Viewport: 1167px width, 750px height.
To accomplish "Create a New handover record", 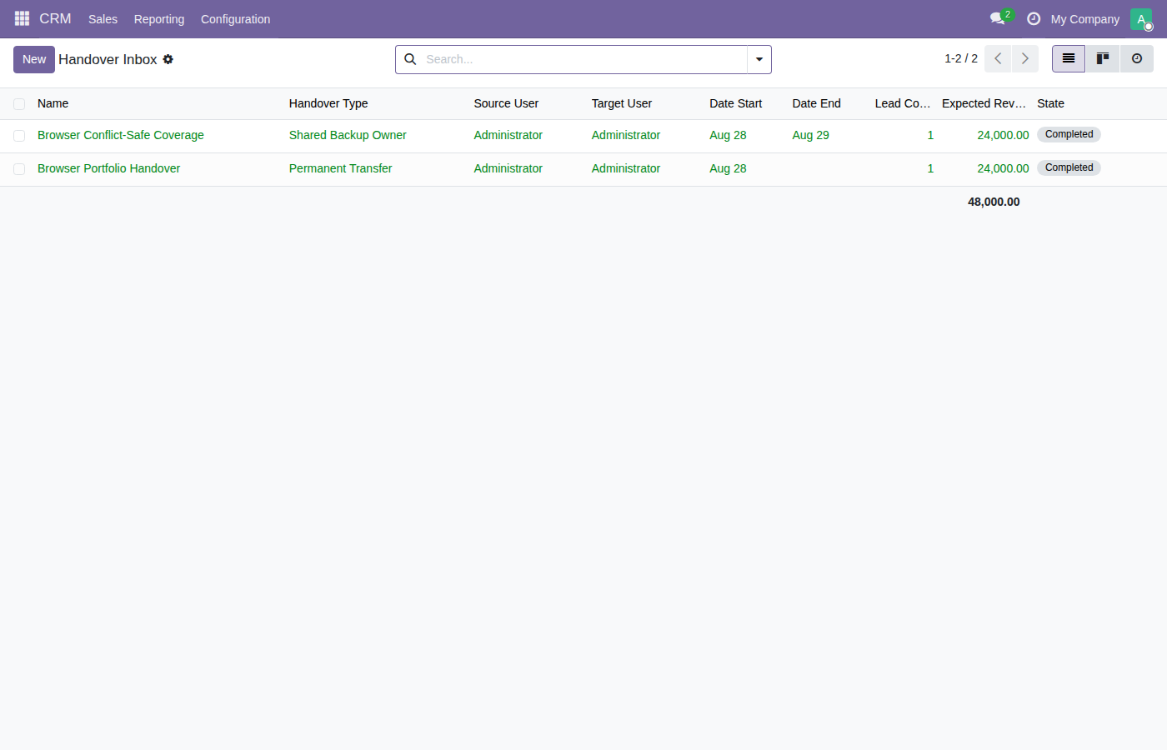I will (34, 59).
